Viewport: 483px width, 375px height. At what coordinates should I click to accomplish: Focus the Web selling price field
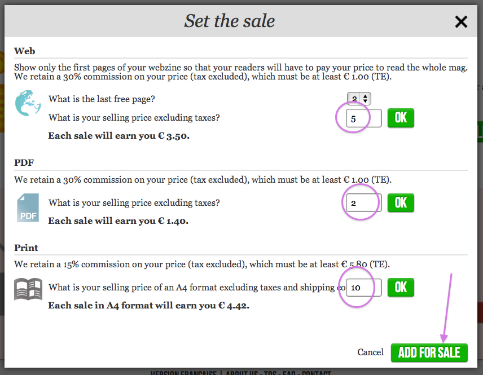pos(363,118)
